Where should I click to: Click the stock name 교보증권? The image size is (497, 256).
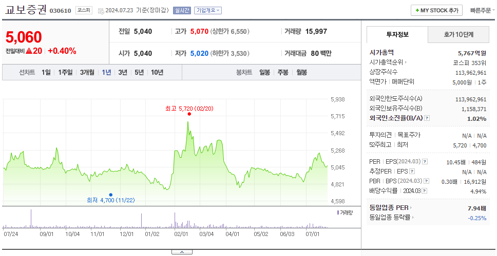pos(26,10)
